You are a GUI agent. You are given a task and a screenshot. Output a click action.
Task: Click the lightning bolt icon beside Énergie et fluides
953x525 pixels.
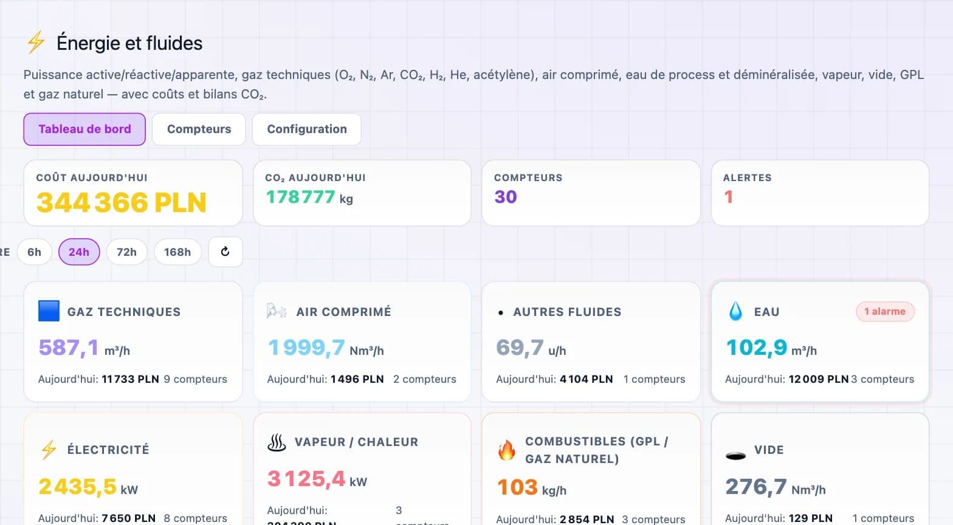36,43
